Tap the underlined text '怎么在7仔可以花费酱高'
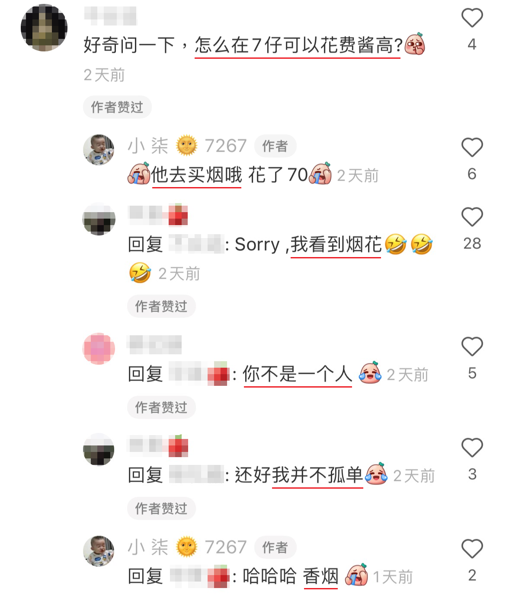This screenshot has height=601, width=506. pos(298,45)
